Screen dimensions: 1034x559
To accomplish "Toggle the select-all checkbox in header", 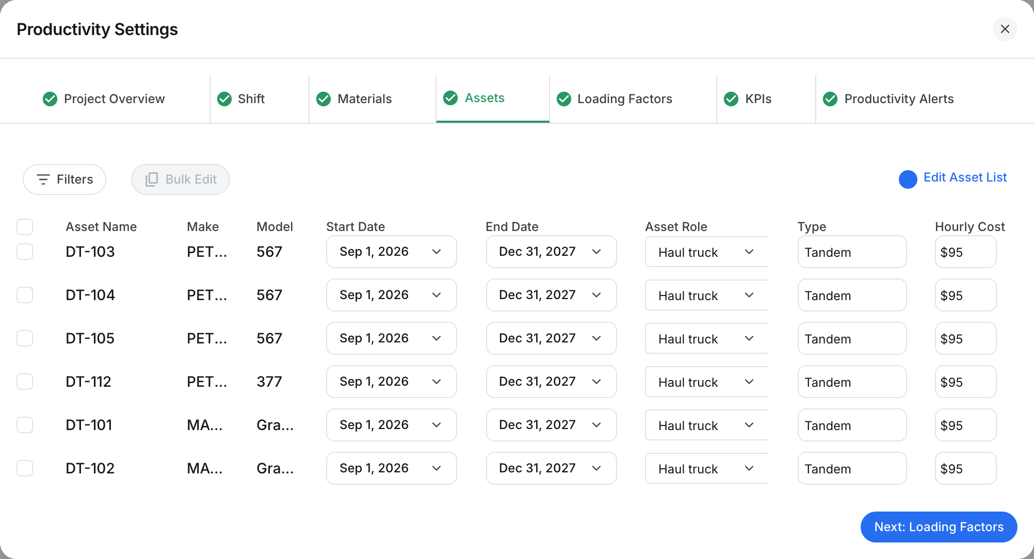I will coord(25,227).
